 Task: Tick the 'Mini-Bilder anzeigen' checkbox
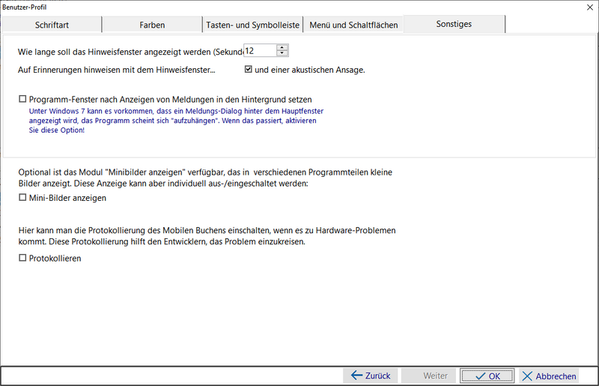(x=22, y=198)
